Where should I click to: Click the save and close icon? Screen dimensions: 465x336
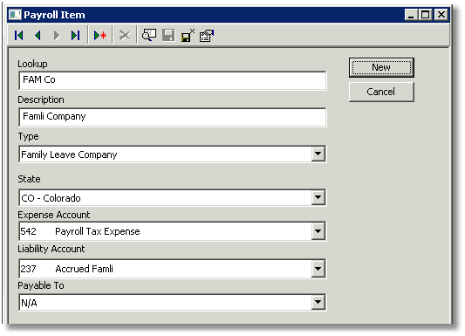tap(188, 35)
